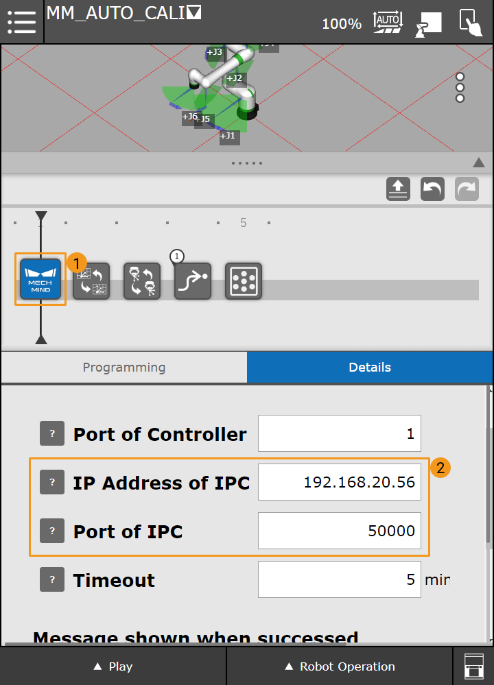Click the speed override 100% indicator
Image resolution: width=494 pixels, height=685 pixels.
coord(342,24)
